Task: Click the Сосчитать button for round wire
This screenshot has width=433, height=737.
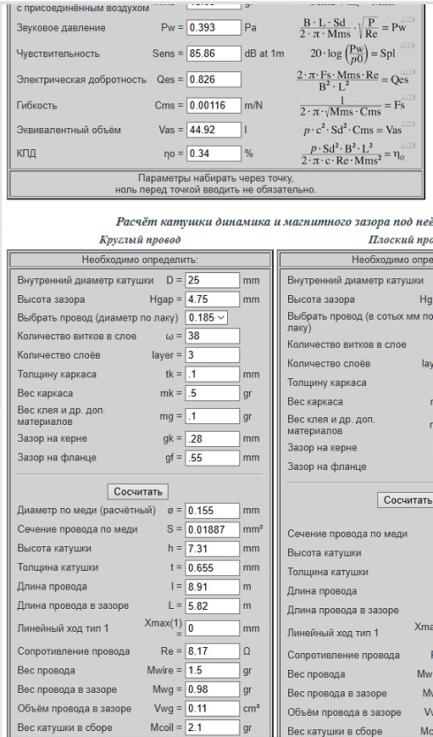Action: coord(138,492)
